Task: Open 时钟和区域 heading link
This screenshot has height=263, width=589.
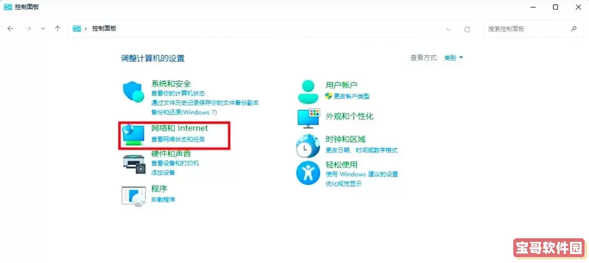Action: 346,140
